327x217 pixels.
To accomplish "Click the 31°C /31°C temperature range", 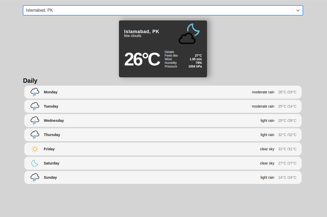I will coord(287,149).
